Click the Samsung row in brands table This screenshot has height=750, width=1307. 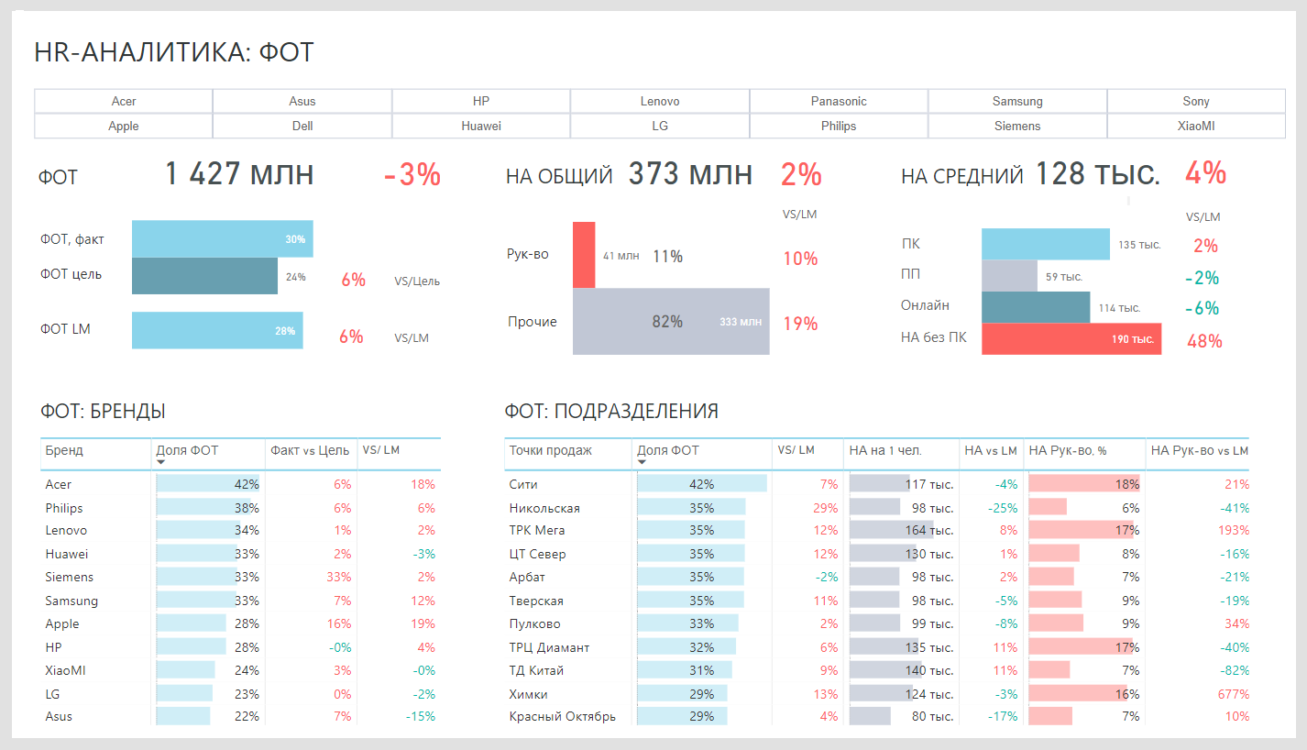click(240, 601)
